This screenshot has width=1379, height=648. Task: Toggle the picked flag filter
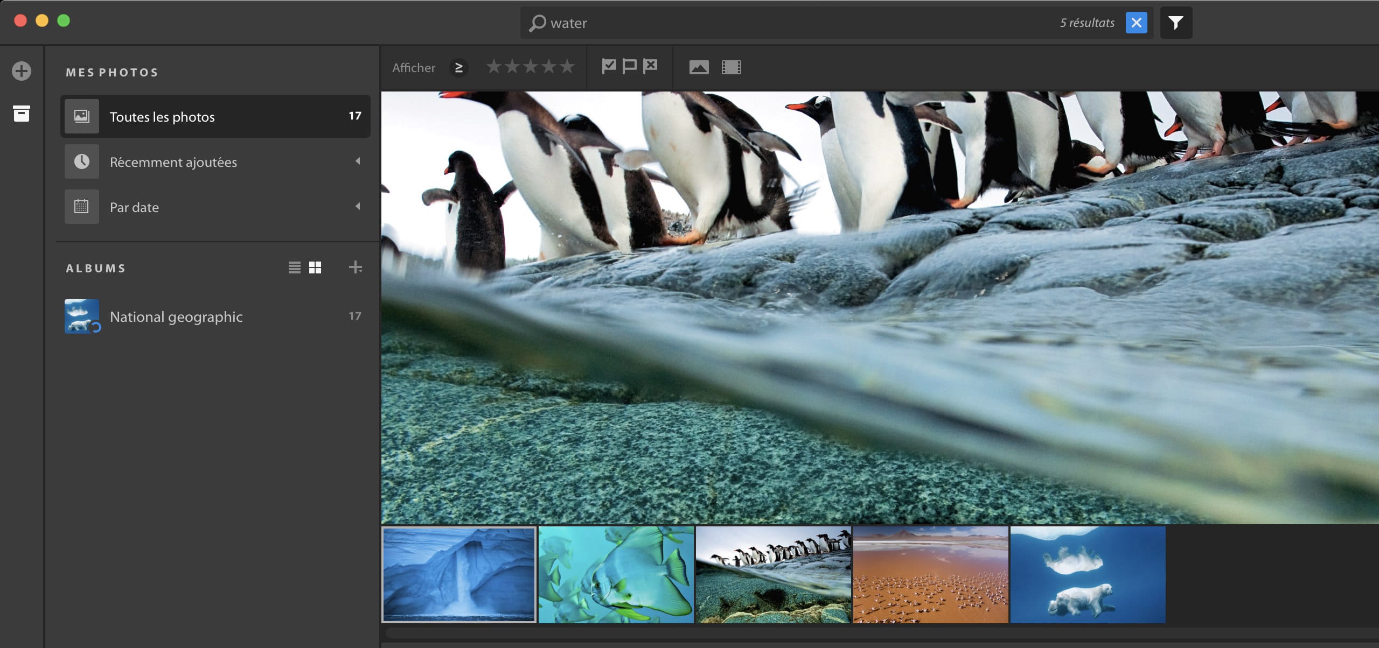tap(609, 66)
